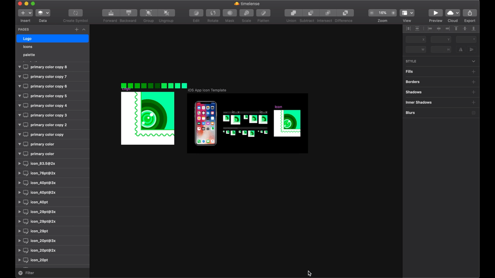
Task: Collapse primary color copy 5 artboard
Action: 20,96
